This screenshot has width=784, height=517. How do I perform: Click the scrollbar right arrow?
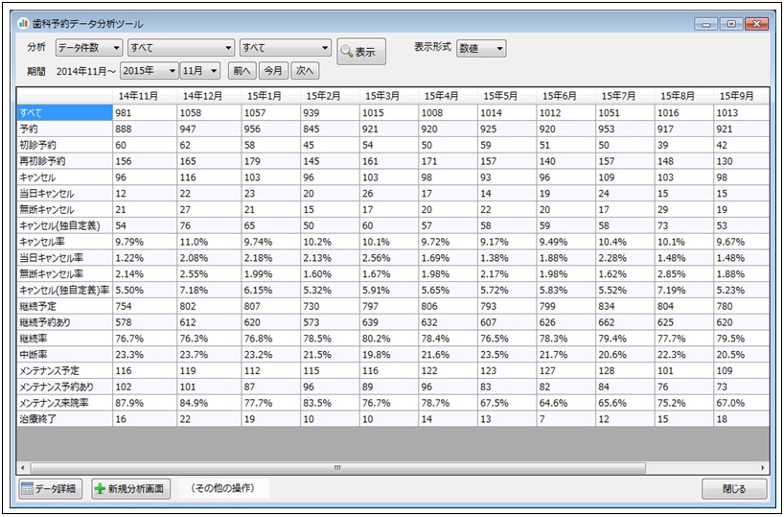pyautogui.click(x=763, y=468)
